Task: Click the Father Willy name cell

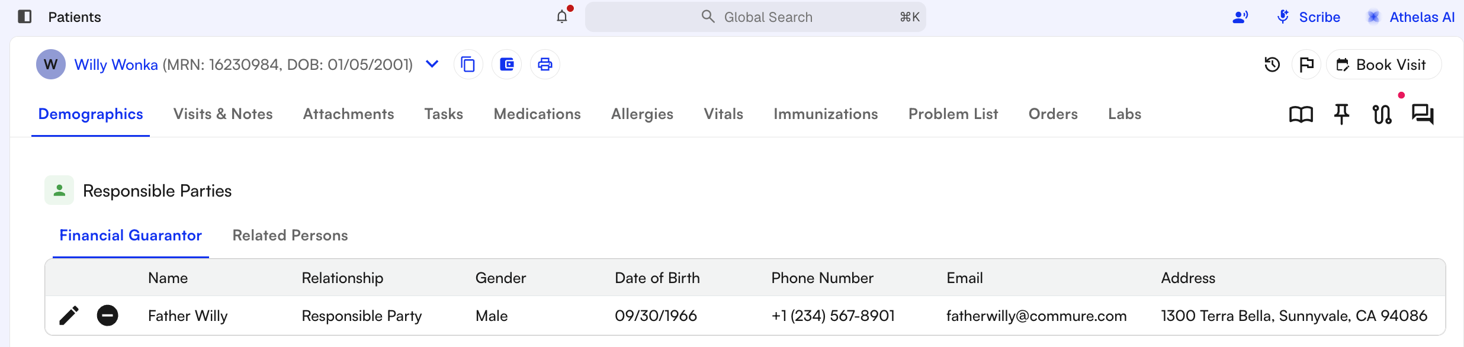Action: tap(188, 316)
